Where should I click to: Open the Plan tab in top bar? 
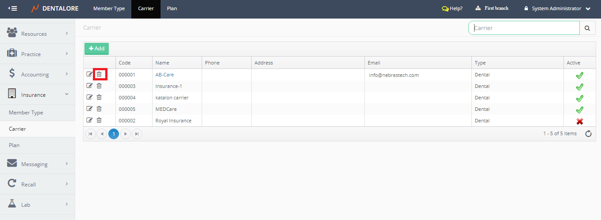[x=172, y=8]
